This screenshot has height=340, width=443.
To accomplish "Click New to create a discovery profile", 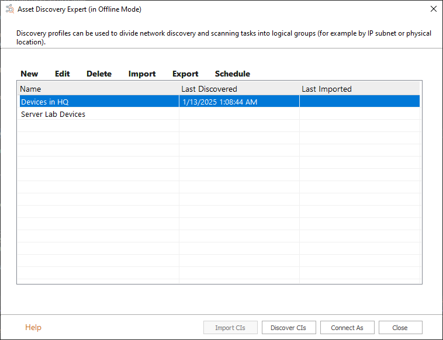I will tap(29, 74).
